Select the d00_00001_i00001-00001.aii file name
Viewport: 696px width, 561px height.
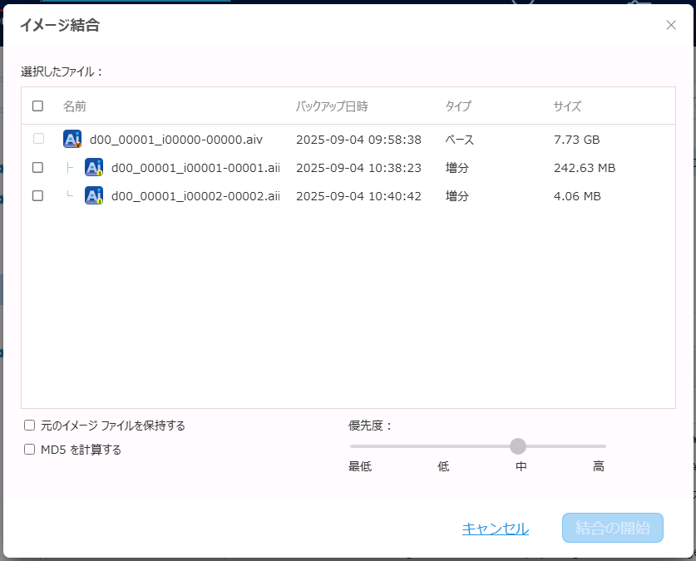(195, 168)
